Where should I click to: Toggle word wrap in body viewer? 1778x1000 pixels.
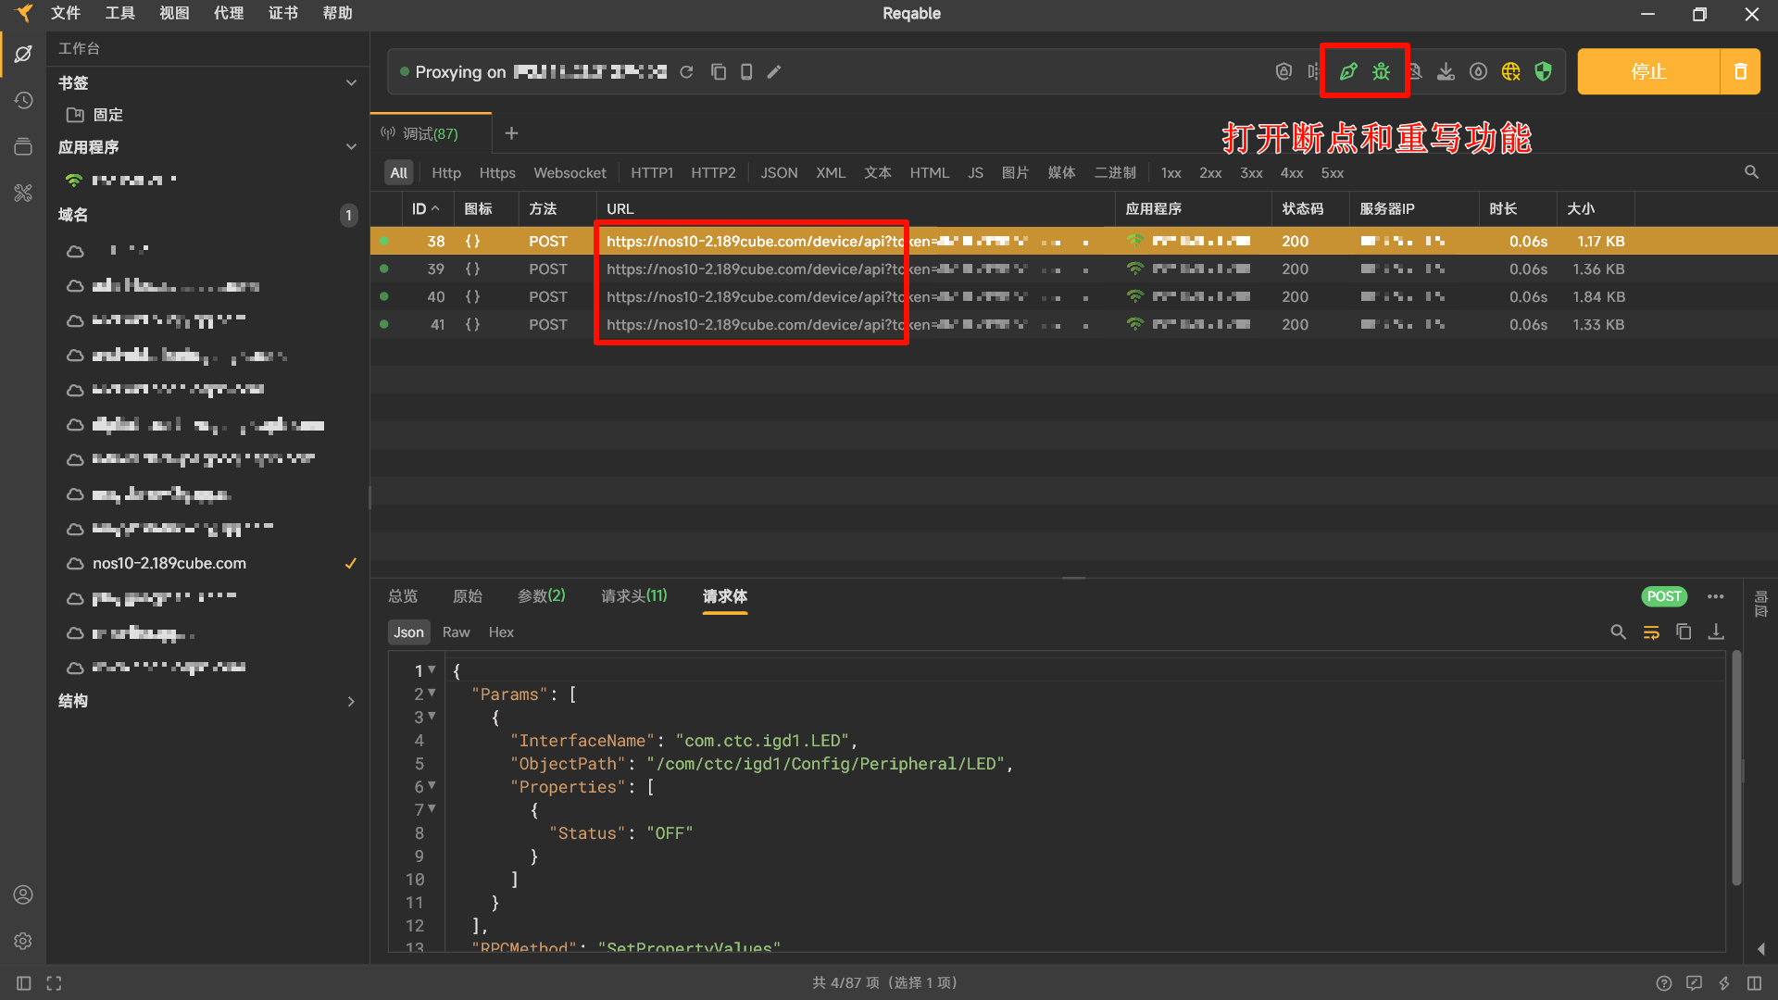click(1651, 631)
